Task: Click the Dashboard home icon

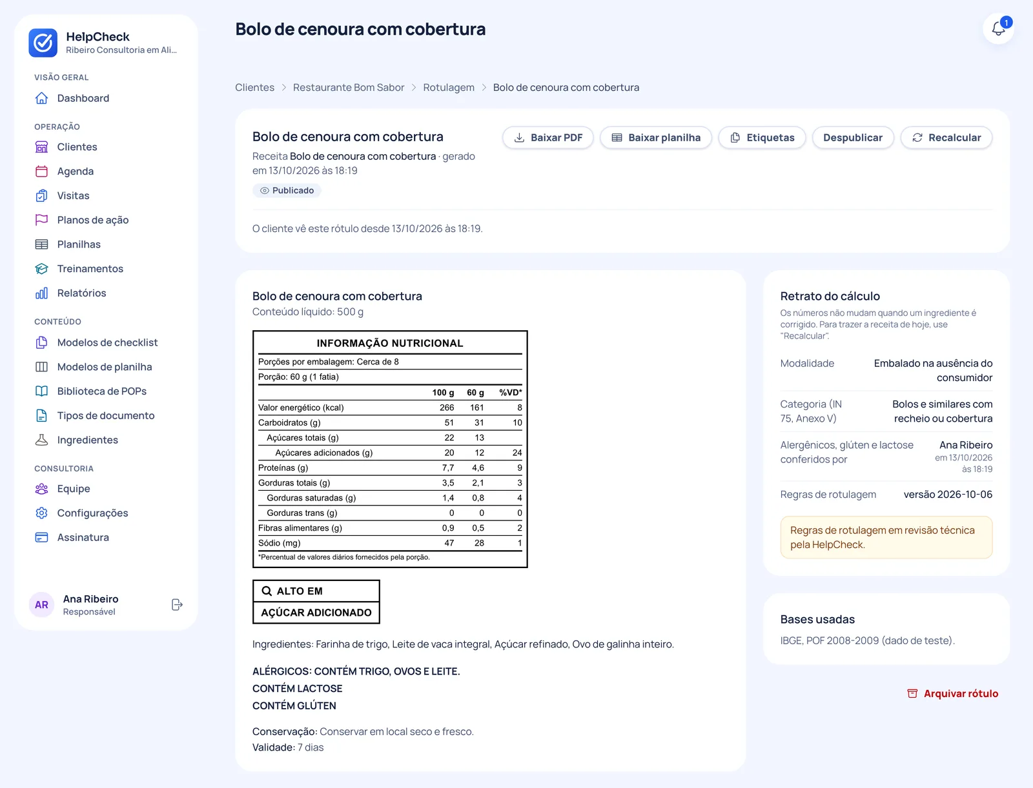Action: pos(41,98)
